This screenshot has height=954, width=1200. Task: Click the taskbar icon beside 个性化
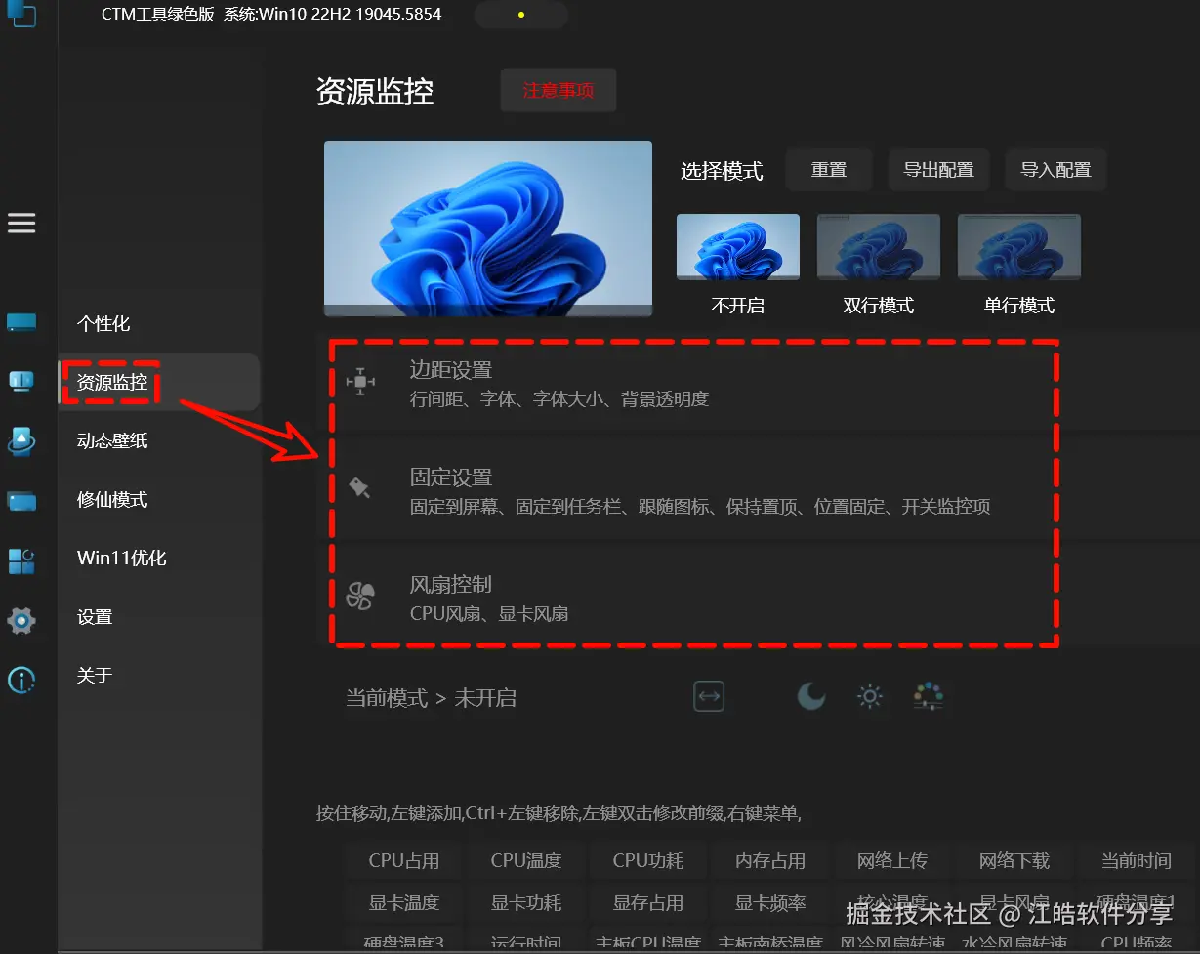click(21, 323)
